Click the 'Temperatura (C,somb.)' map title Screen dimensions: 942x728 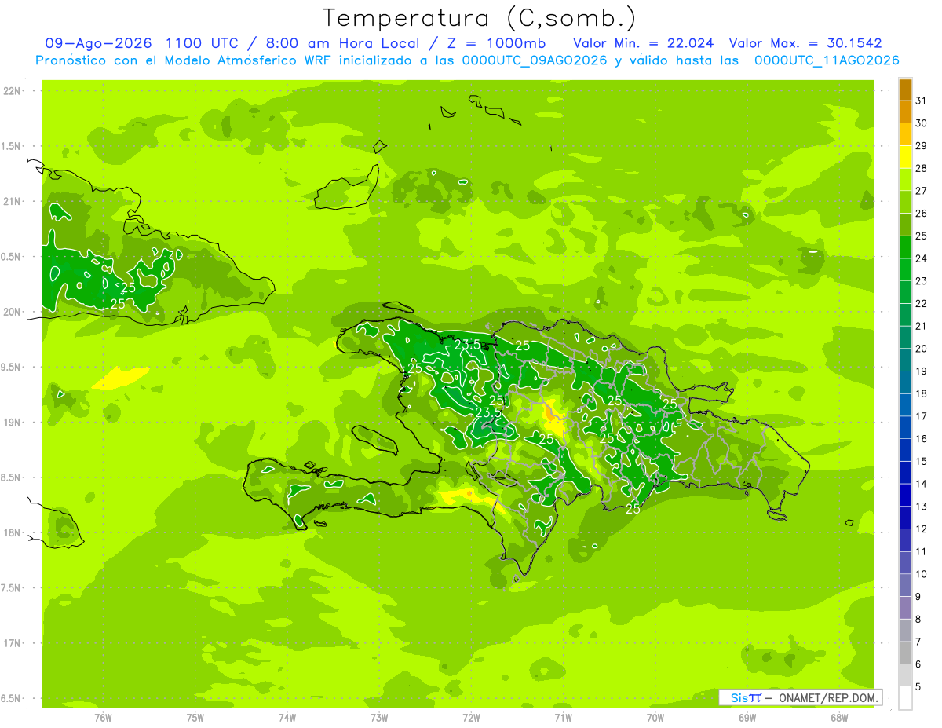pyautogui.click(x=479, y=17)
